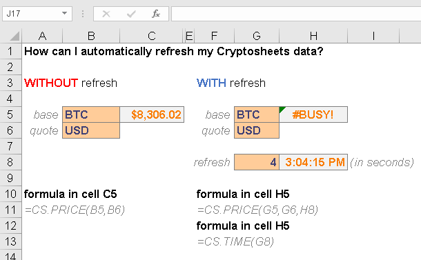Click the Cancel X icon in formula bar
The height and width of the screenshot is (260, 421).
[x=106, y=14]
